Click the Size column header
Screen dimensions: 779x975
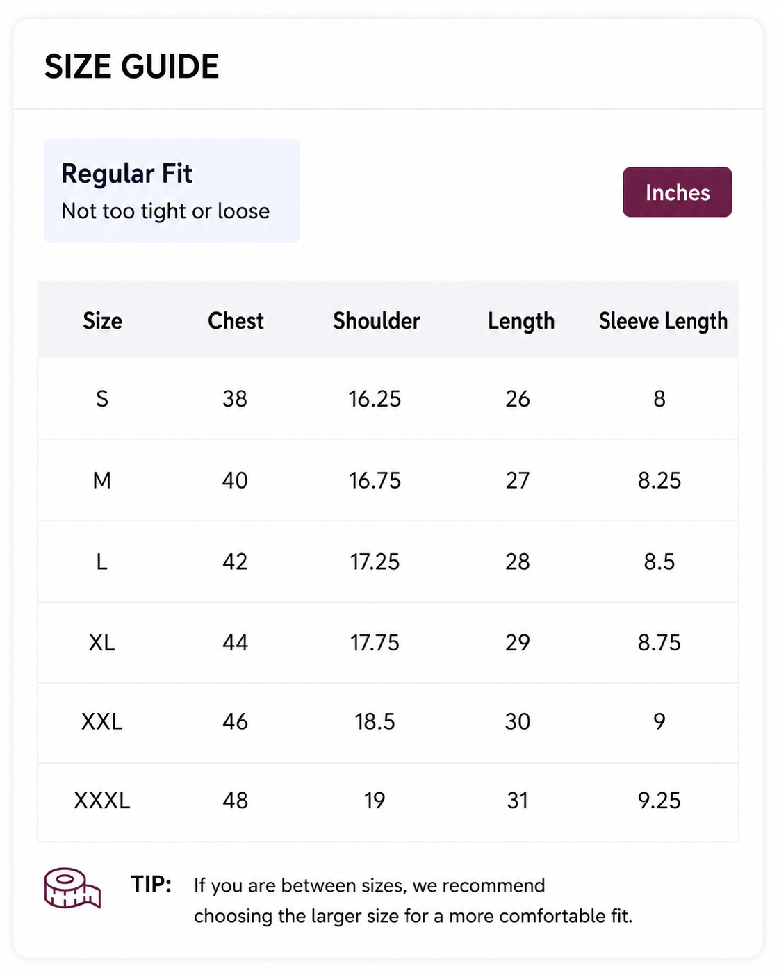102,320
